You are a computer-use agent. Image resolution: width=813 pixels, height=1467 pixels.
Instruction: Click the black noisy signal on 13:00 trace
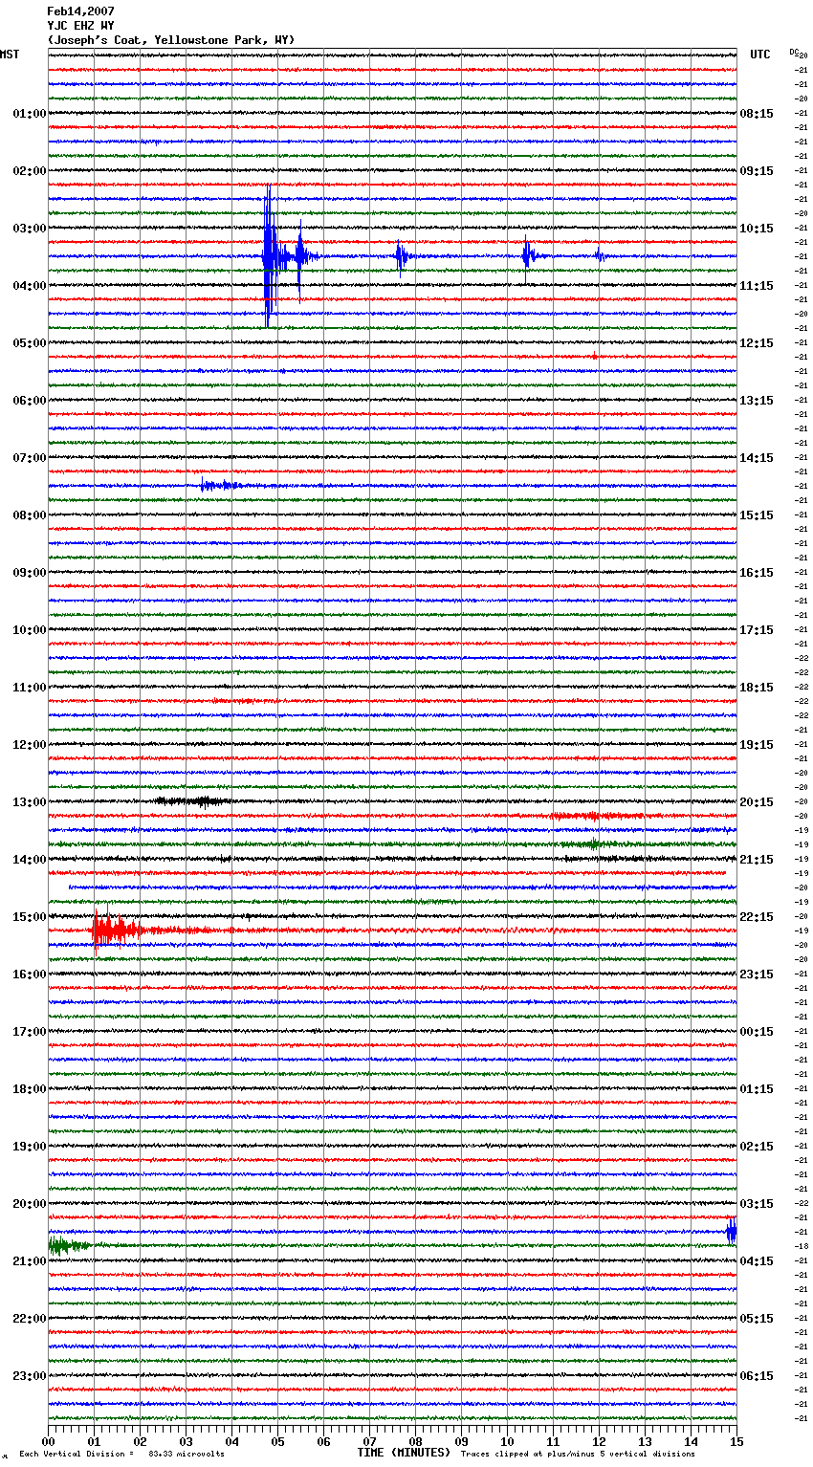pyautogui.click(x=194, y=801)
